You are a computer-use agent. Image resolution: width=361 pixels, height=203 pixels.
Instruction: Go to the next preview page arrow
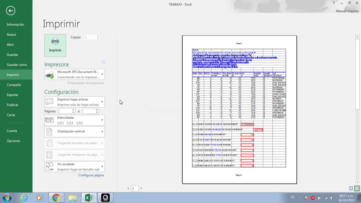(x=141, y=188)
